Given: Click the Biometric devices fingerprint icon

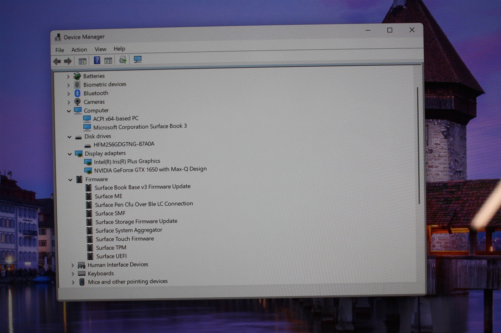Looking at the screenshot, I should coord(77,85).
